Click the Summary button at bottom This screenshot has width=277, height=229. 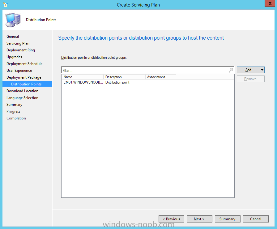coord(228,219)
